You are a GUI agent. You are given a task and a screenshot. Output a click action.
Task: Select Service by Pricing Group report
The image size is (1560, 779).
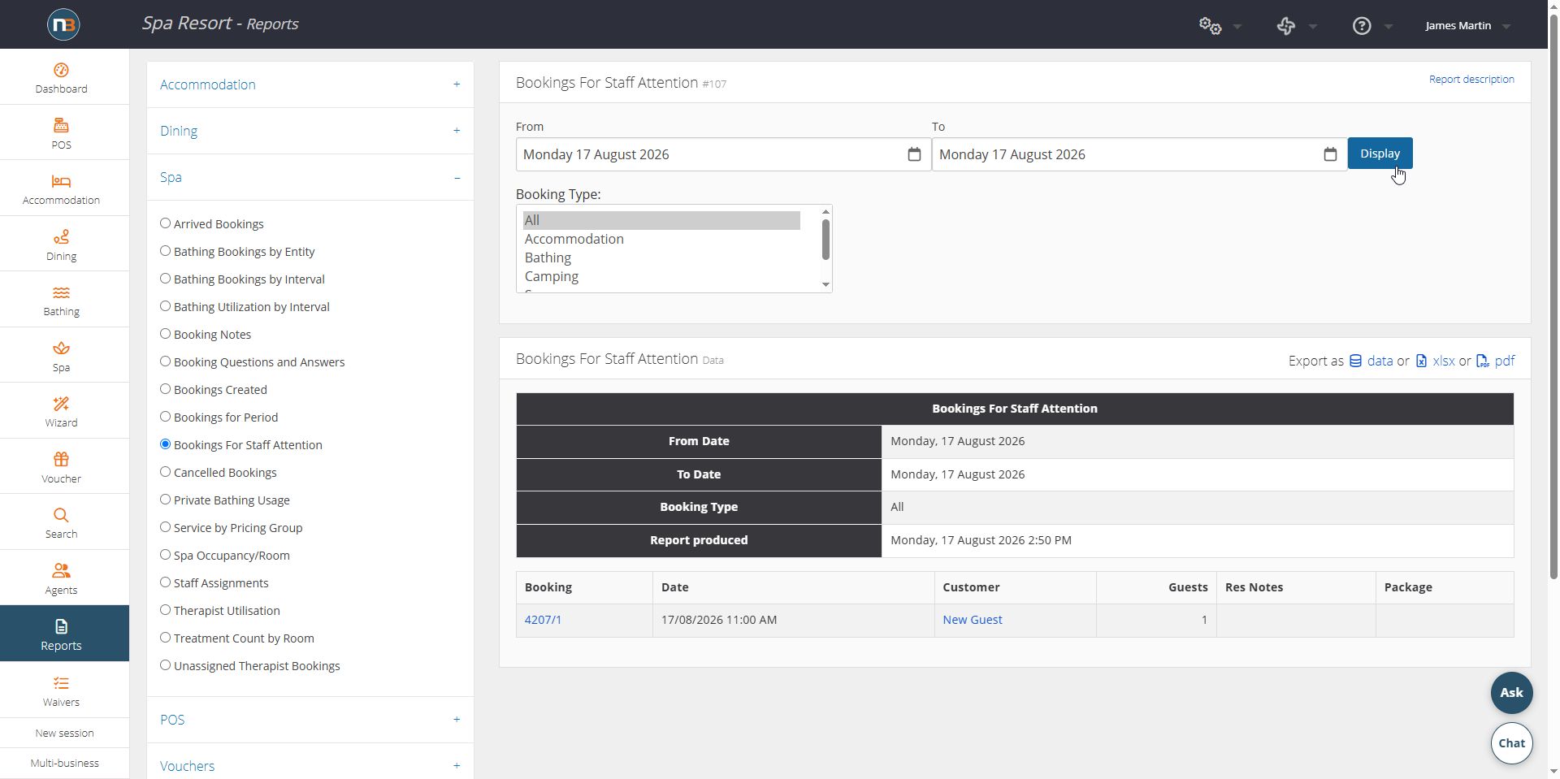[165, 527]
